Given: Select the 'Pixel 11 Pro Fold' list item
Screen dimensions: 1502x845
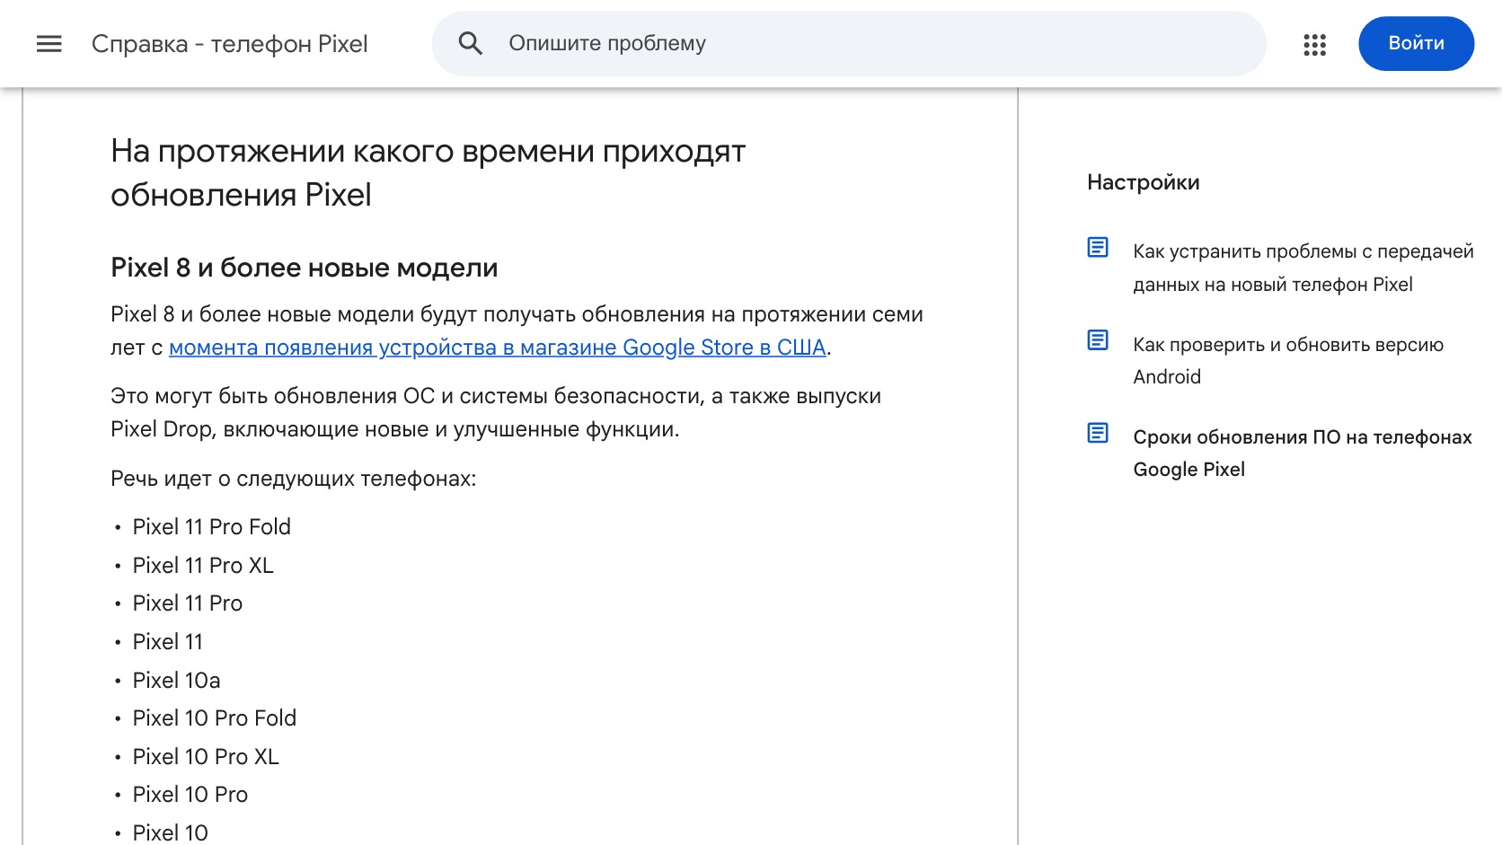Looking at the screenshot, I should pos(211,527).
